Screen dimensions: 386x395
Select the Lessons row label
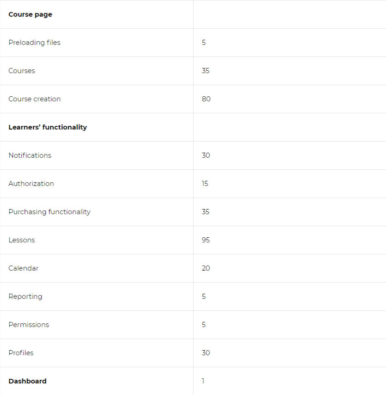[22, 240]
